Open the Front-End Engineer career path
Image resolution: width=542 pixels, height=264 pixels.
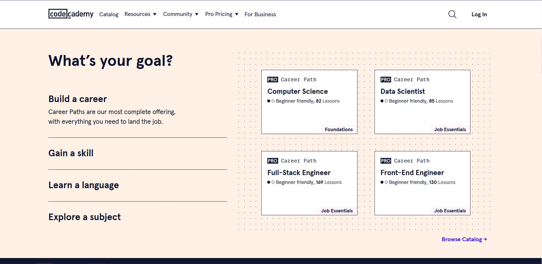point(422,183)
